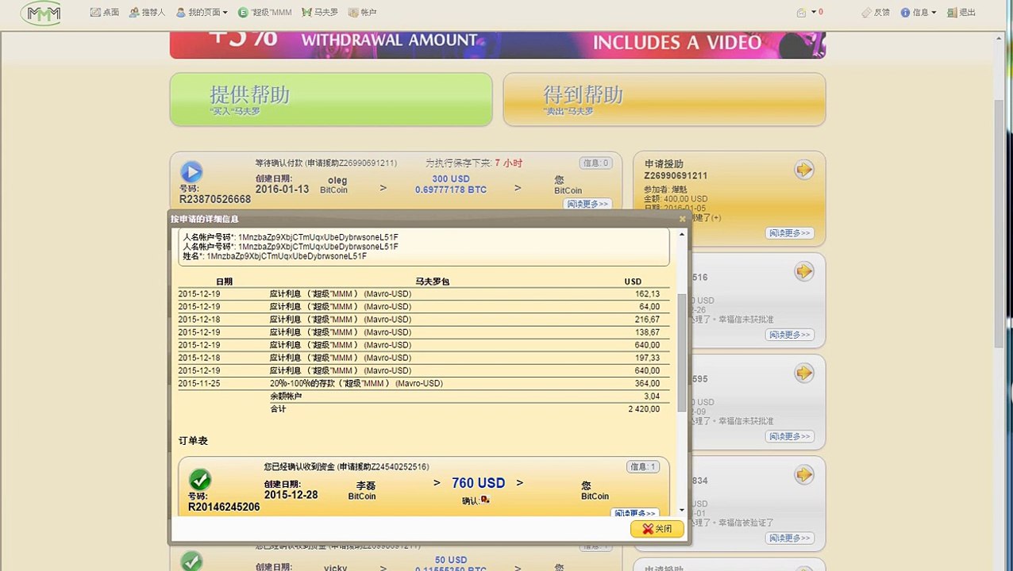Open 信息: 1 badge on the 760 USD order
This screenshot has height=571, width=1013.
click(642, 466)
